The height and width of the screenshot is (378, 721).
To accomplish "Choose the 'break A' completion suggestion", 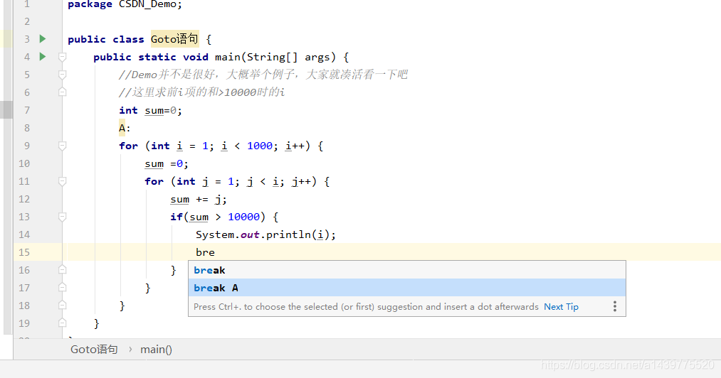I will point(407,288).
